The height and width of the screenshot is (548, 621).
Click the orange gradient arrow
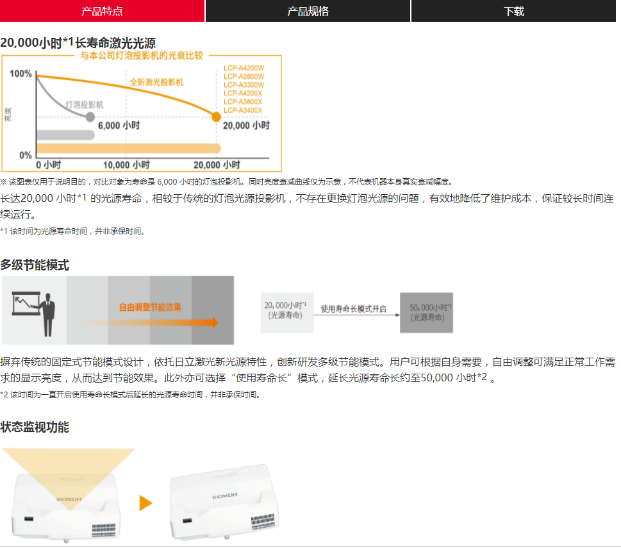click(x=151, y=322)
